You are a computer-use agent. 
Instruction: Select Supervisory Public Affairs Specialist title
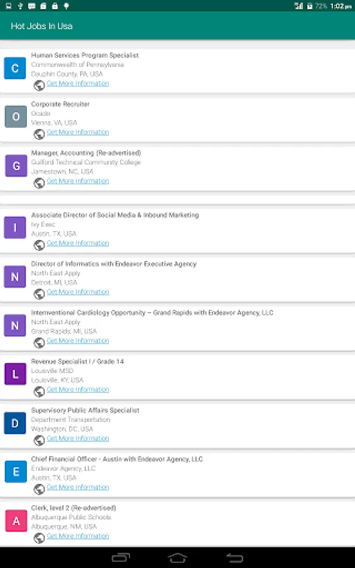[x=85, y=410]
